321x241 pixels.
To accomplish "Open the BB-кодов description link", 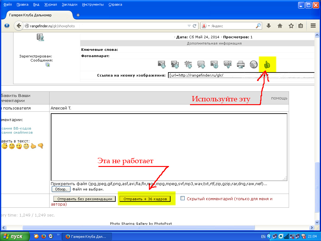I will [x=16, y=128].
